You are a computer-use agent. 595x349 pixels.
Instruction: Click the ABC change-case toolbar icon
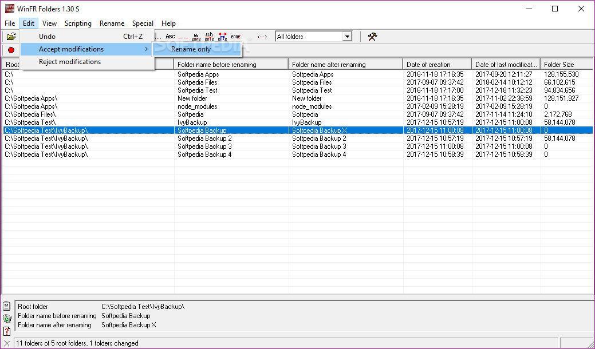pyautogui.click(x=171, y=37)
